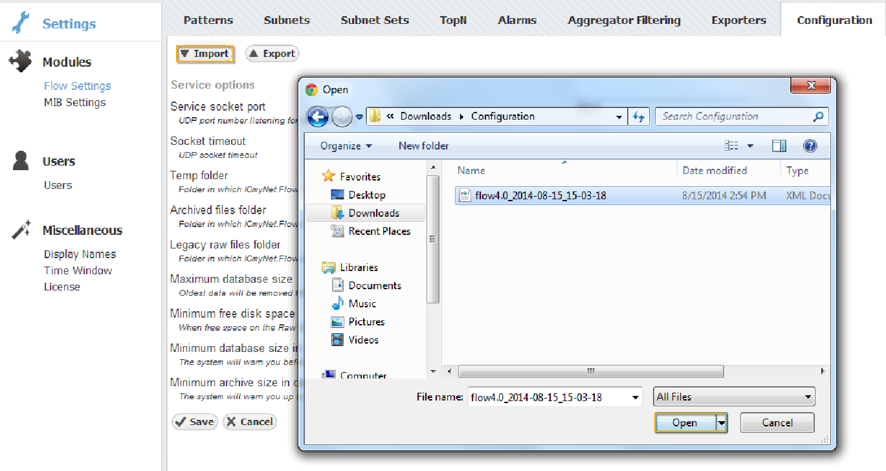
Task: Save the service settings
Action: tap(194, 421)
